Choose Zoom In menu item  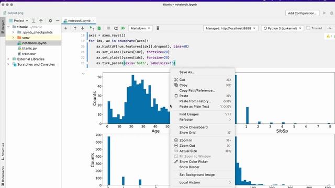[203, 140]
